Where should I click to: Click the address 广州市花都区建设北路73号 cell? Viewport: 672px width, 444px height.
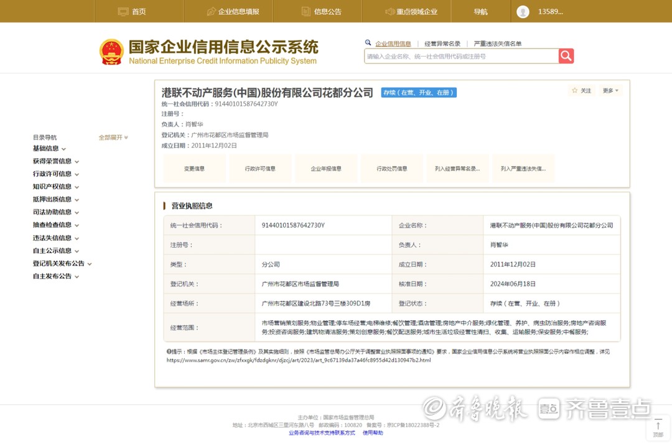pos(323,303)
